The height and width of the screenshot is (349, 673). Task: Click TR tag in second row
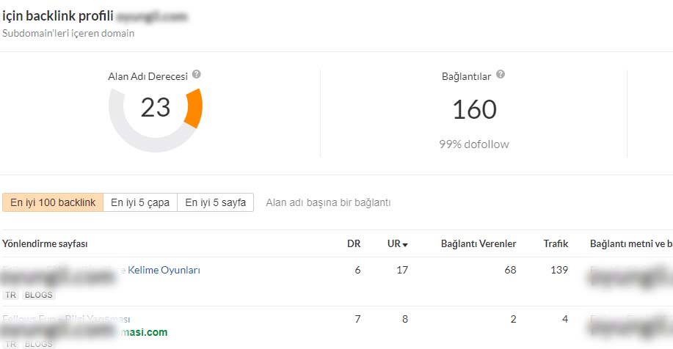point(11,344)
